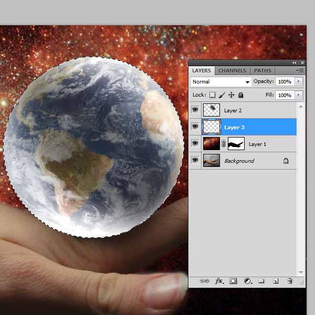Select Layer 1 mask thumbnail

tap(236, 143)
